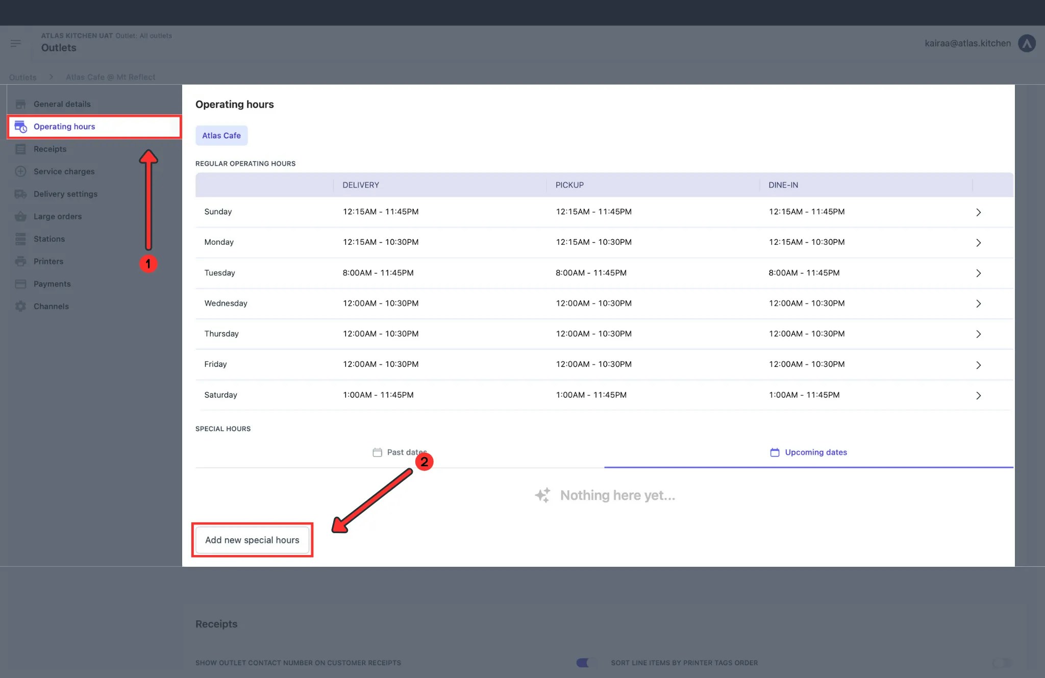
Task: Click the Large orders icon
Action: pos(21,216)
